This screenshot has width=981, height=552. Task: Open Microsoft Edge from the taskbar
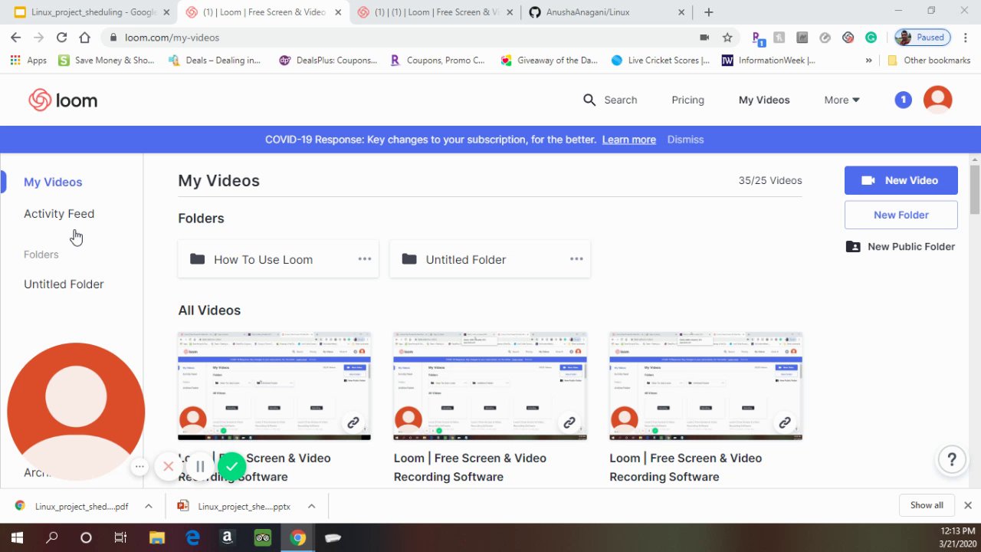coord(192,537)
